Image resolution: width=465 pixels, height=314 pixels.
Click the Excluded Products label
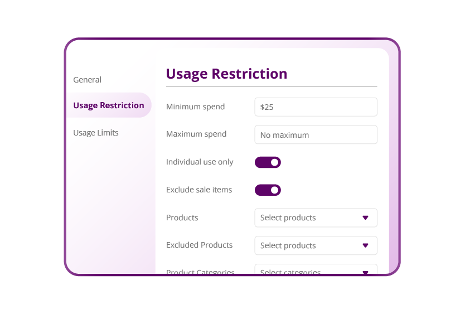199,245
